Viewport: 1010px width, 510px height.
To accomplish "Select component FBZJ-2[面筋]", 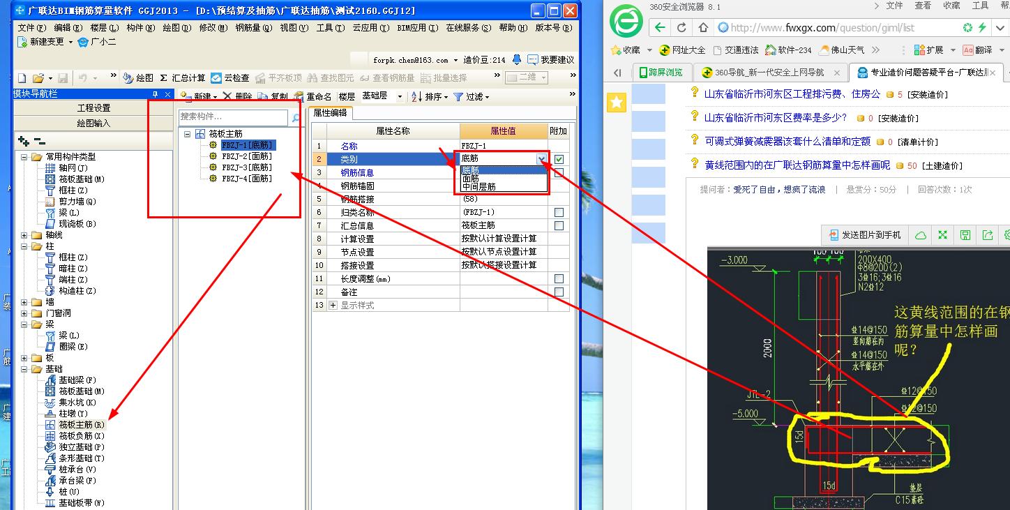I will tap(247, 156).
